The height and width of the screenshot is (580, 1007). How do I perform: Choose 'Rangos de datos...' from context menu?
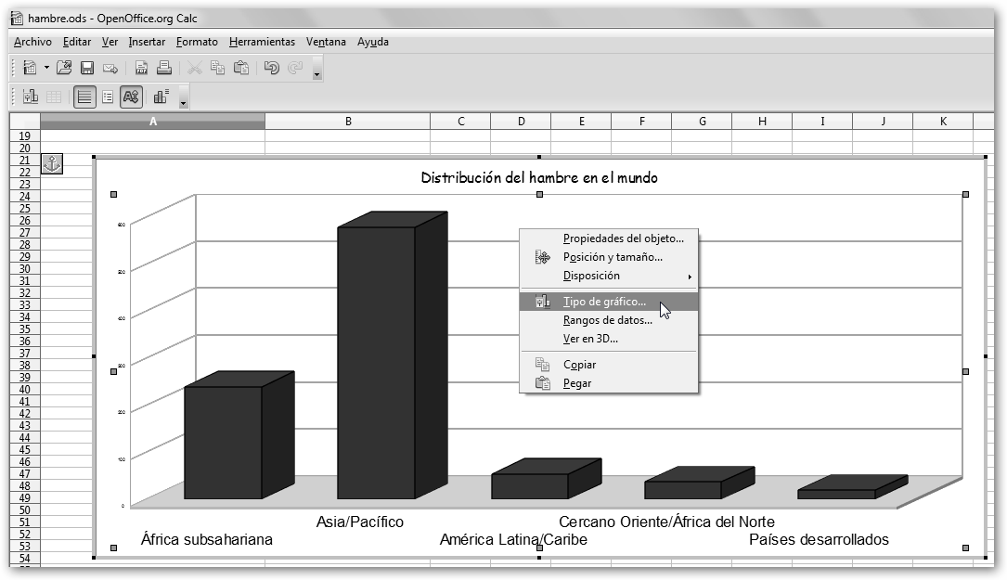(607, 321)
